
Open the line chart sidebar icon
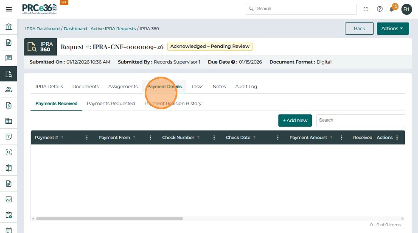point(8,199)
